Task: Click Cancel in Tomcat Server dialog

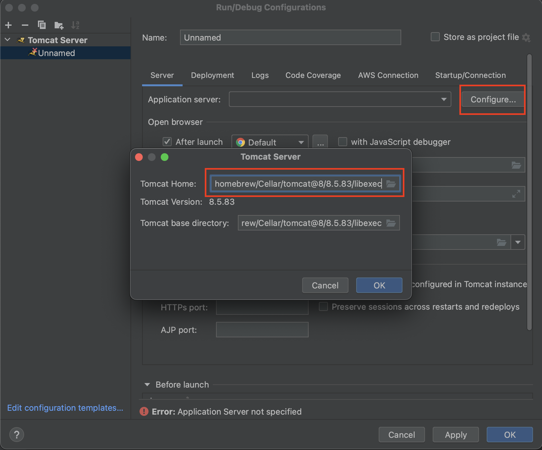Action: 325,285
